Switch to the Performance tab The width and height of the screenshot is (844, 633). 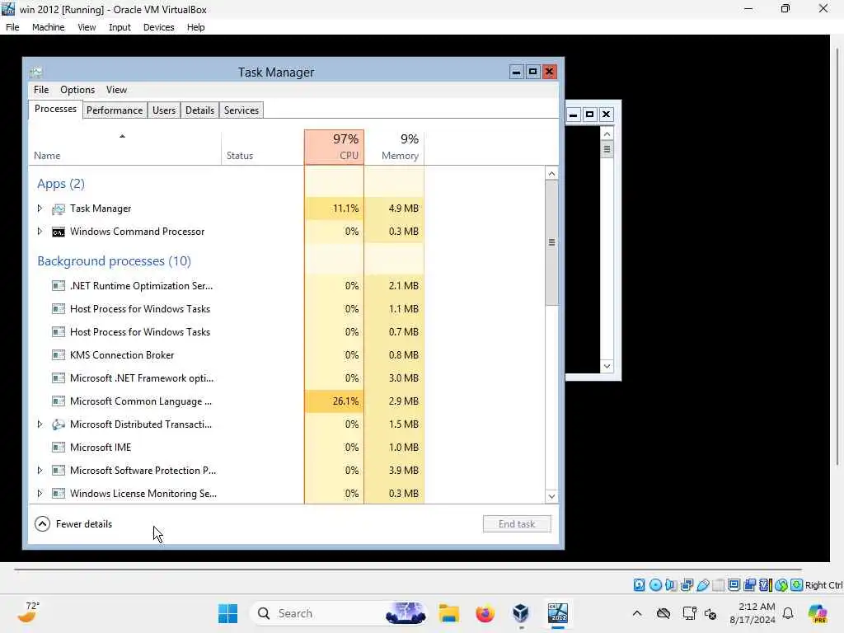115,110
